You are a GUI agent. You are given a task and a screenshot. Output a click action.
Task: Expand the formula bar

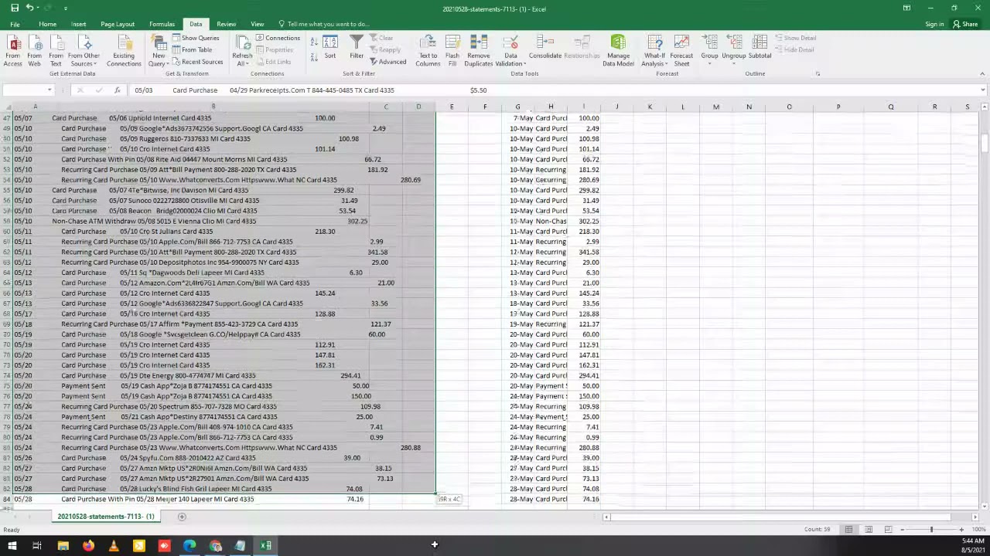click(982, 90)
